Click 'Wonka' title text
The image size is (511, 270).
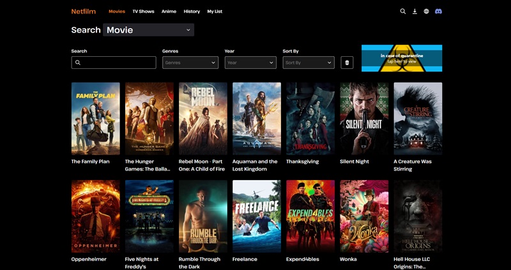pyautogui.click(x=348, y=259)
